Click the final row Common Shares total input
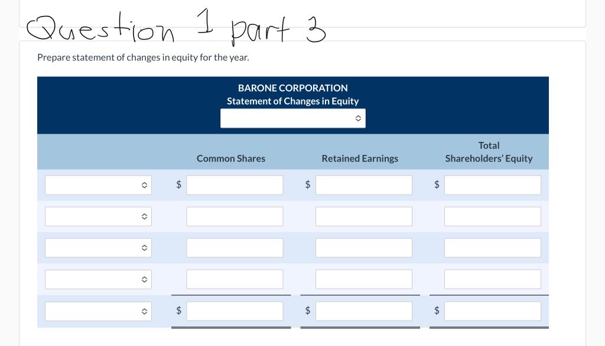The height and width of the screenshot is (346, 605). point(235,311)
